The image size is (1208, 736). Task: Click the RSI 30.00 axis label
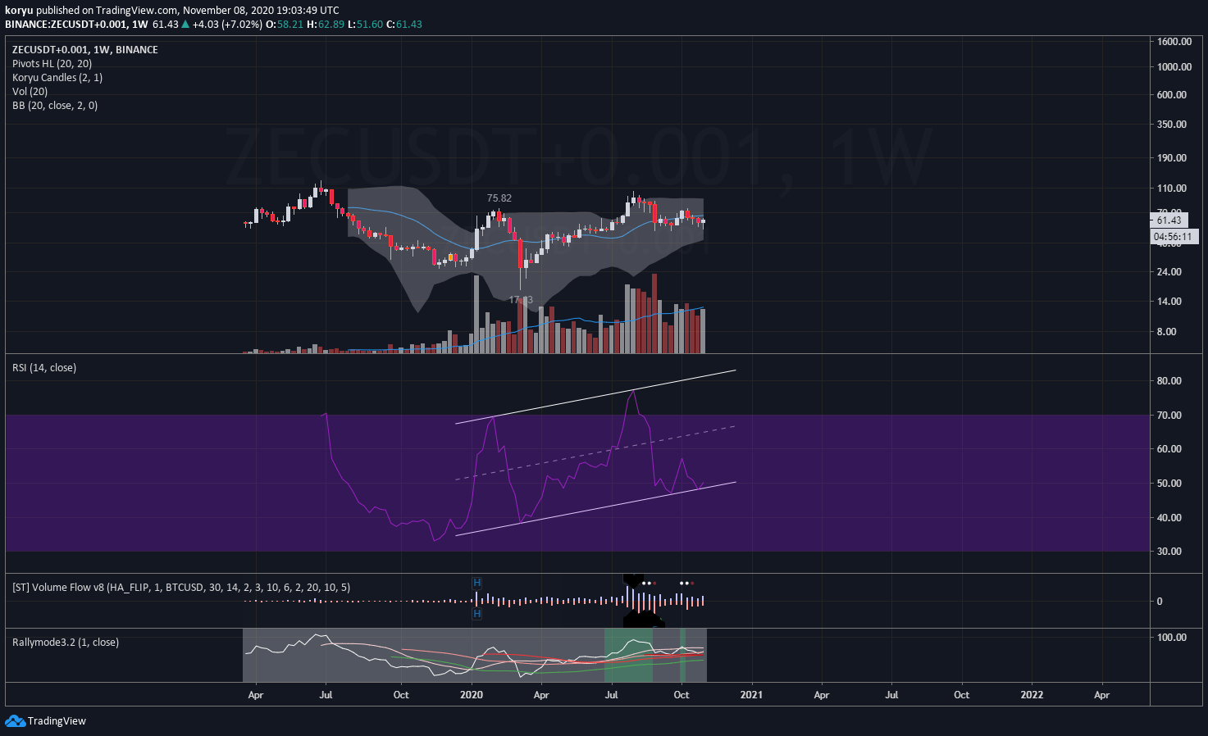coord(1169,552)
